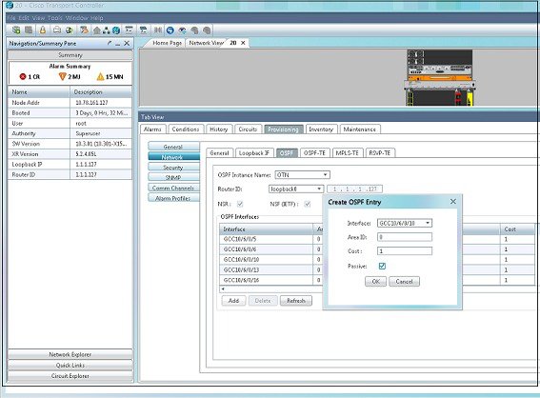This screenshot has height=398, width=540.
Task: Open the View menu
Action: click(38, 18)
